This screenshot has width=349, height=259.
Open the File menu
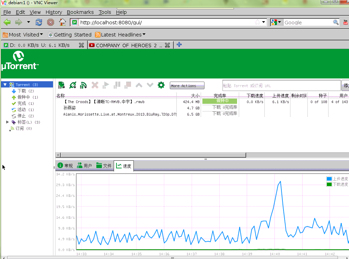click(7, 12)
